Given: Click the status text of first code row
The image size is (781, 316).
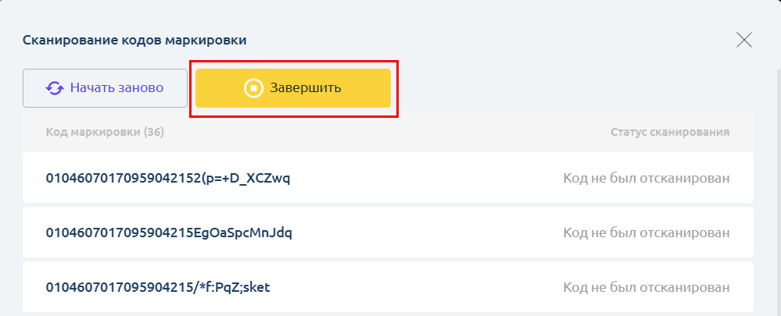Looking at the screenshot, I should 647,178.
